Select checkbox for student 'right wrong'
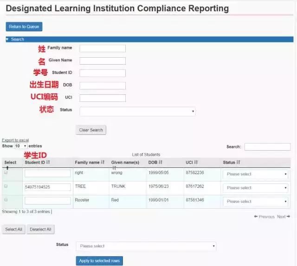Image resolution: width=297 pixels, height=266 pixels. coord(6,172)
